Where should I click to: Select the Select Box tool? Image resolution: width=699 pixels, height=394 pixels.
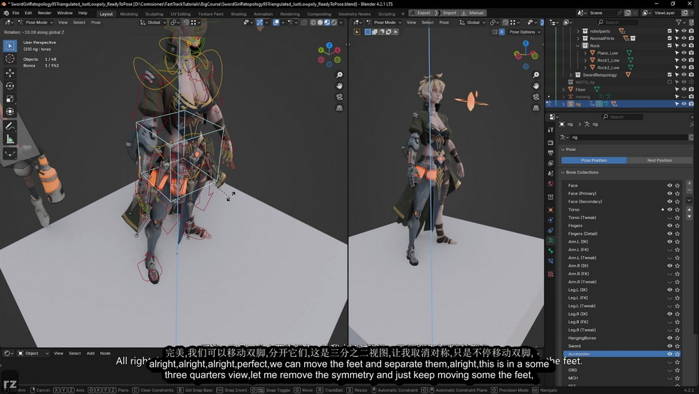click(10, 45)
